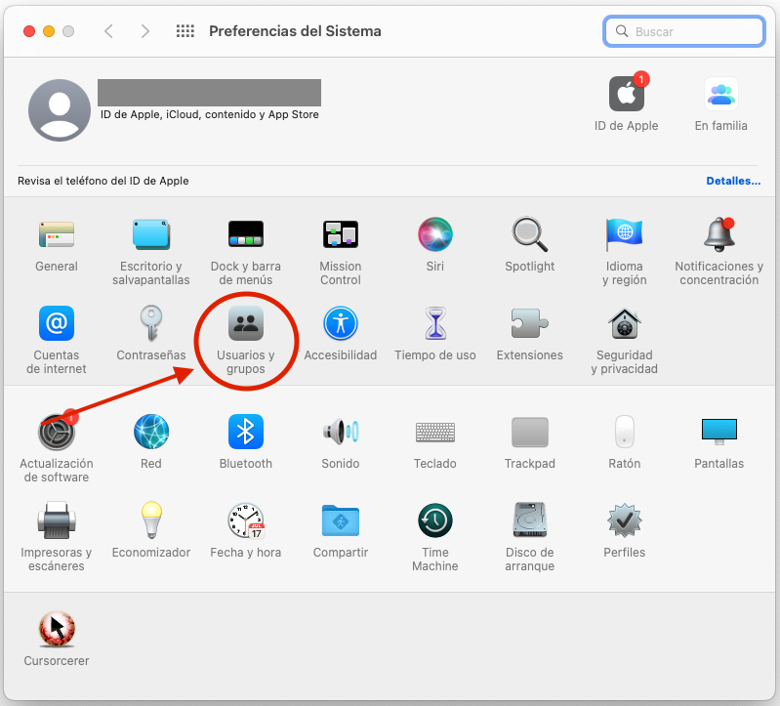Click the Detalles... link
Image resolution: width=780 pixels, height=706 pixels.
pyautogui.click(x=733, y=181)
